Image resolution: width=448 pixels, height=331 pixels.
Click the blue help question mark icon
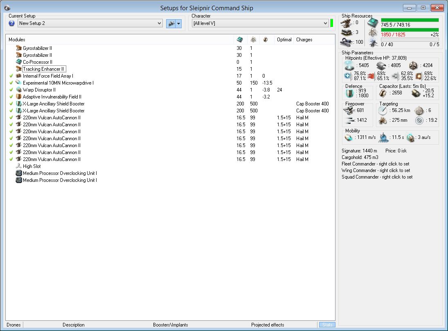pos(12,23)
